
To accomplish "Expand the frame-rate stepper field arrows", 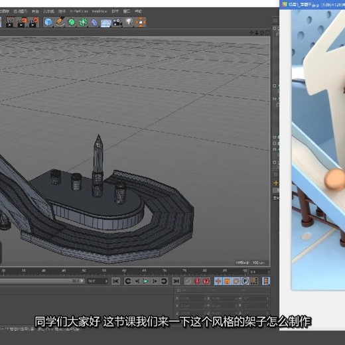I will 106,281.
